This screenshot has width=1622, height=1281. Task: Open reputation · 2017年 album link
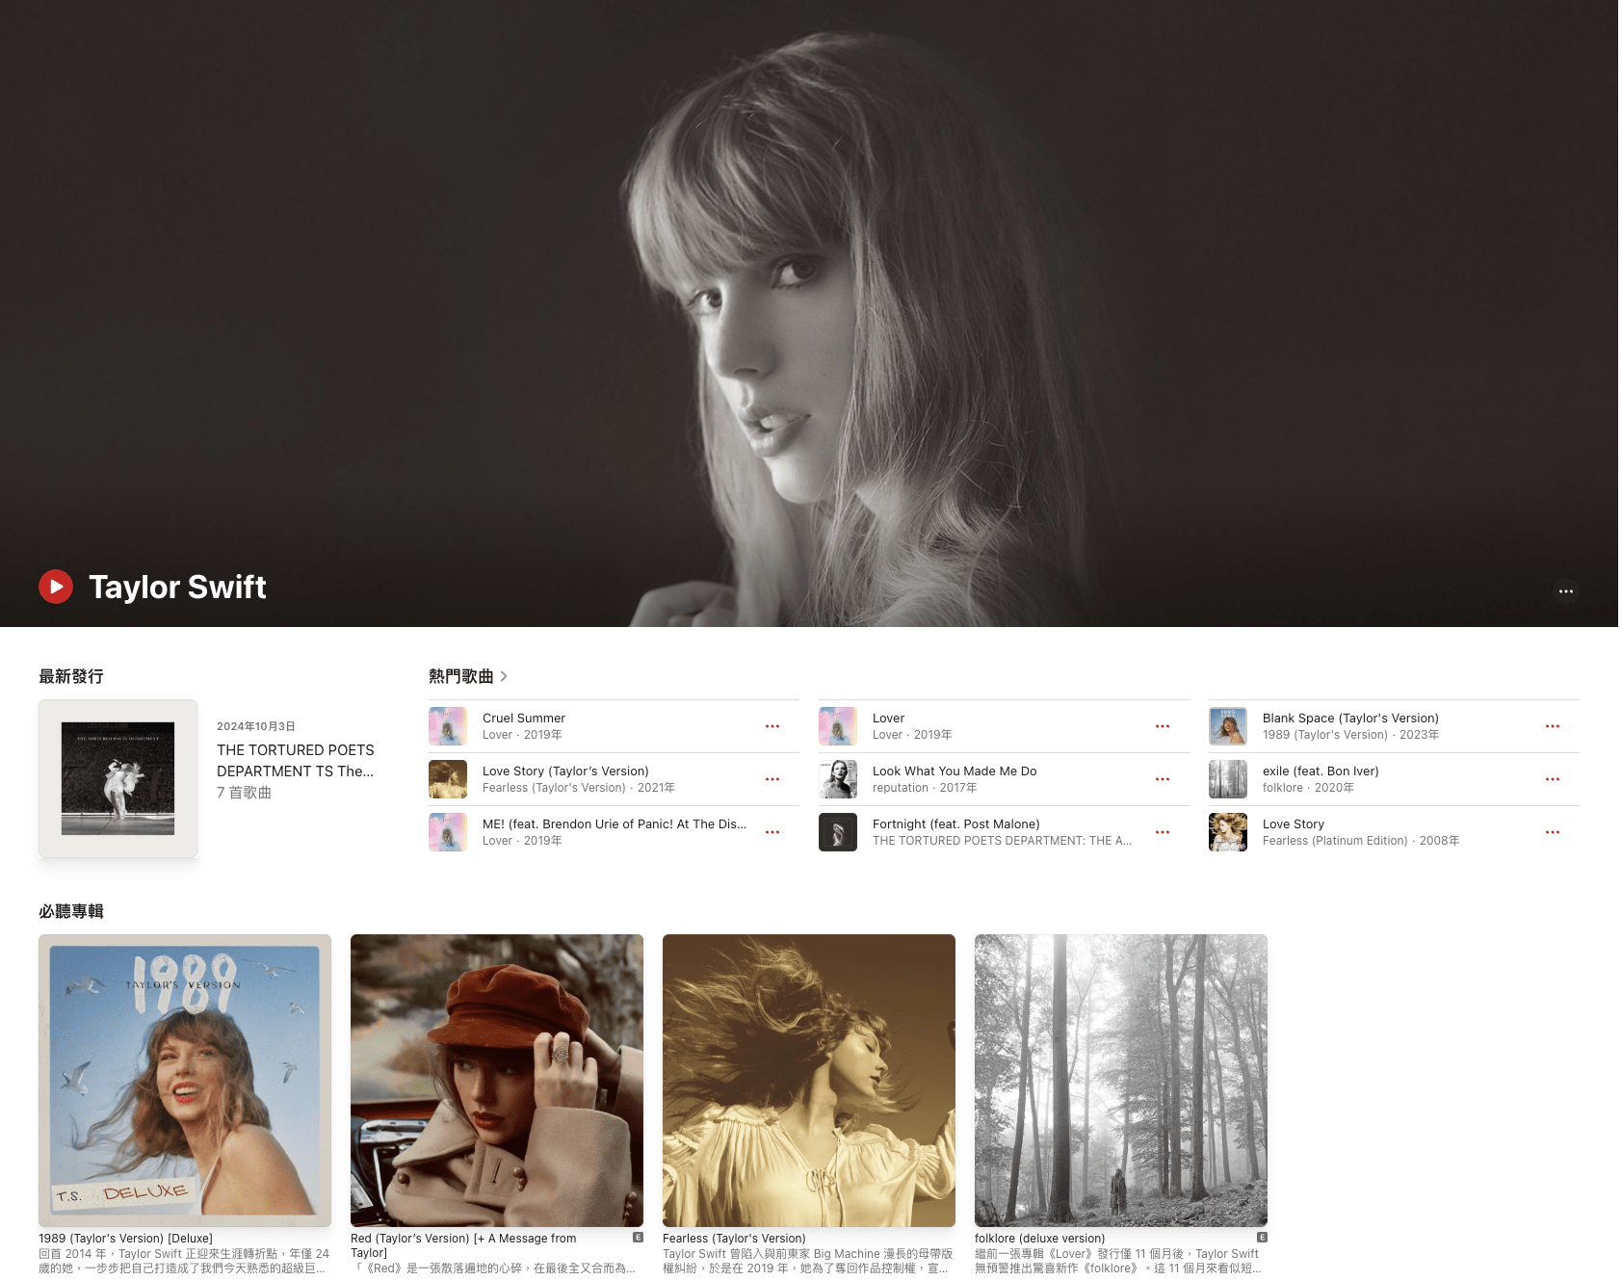pyautogui.click(x=925, y=788)
